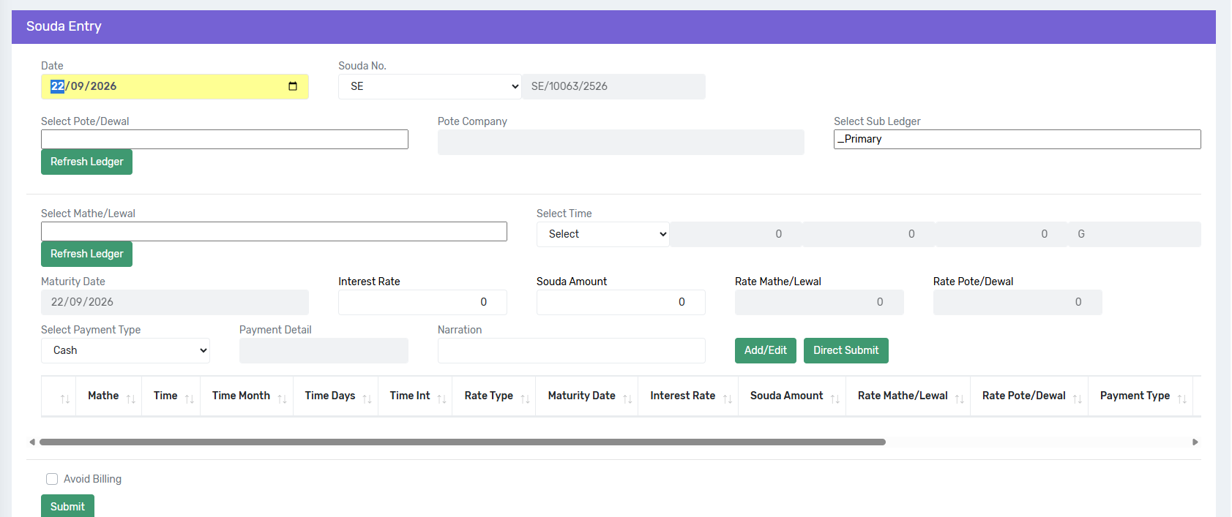Screen dimensions: 1232x517
Task: Open the Select Time dropdown
Action: 602,234
